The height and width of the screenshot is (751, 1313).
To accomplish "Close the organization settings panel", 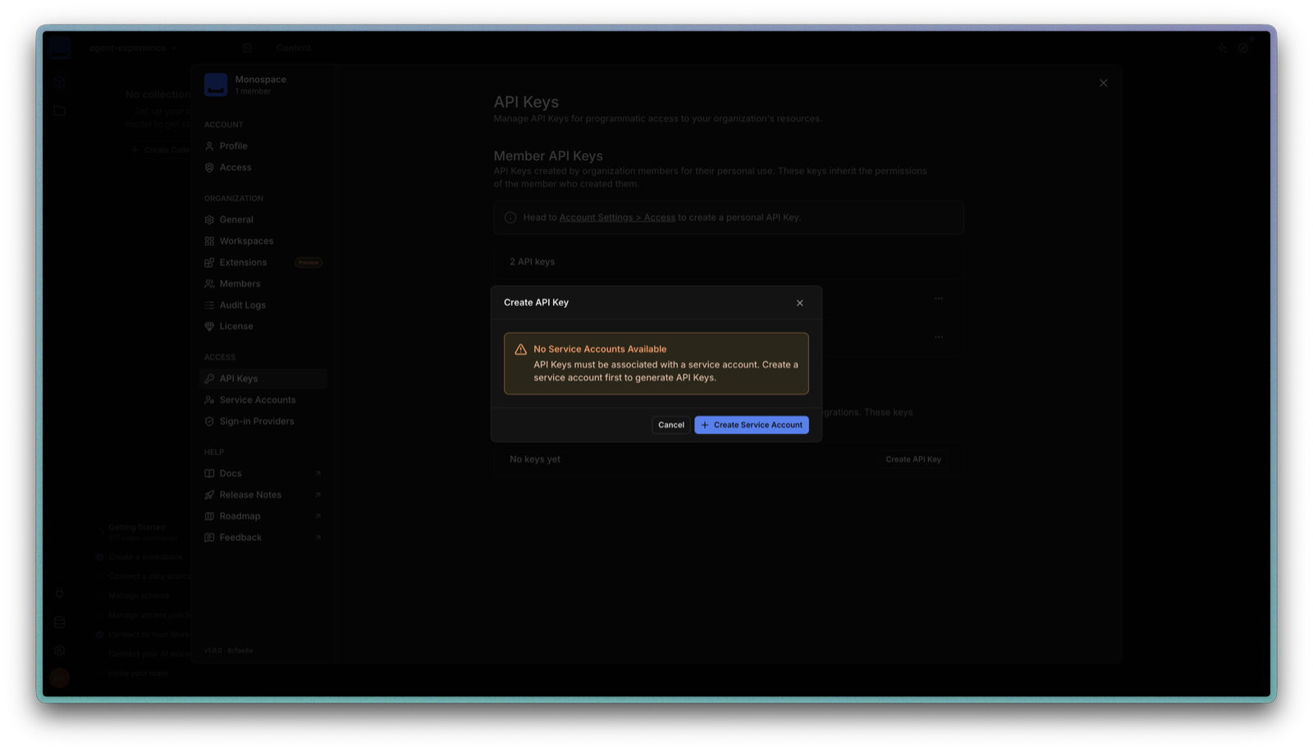I will [1103, 83].
